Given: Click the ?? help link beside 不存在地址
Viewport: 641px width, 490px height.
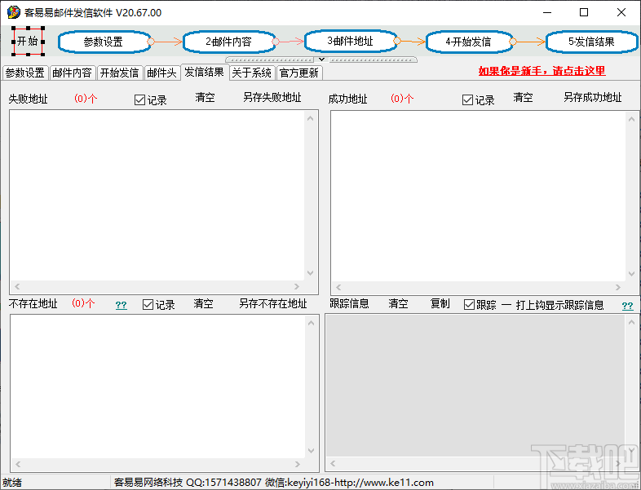Looking at the screenshot, I should 121,305.
